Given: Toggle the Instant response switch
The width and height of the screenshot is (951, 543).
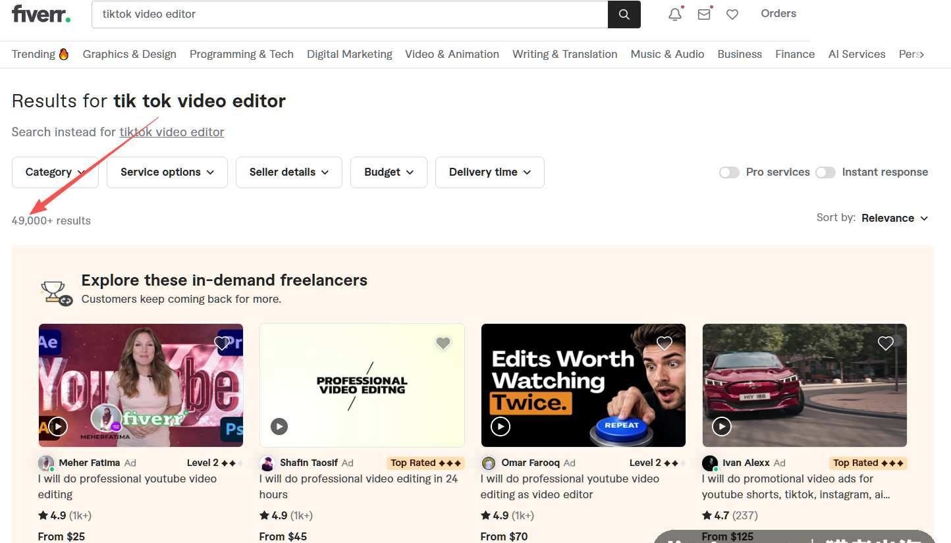Looking at the screenshot, I should (825, 172).
